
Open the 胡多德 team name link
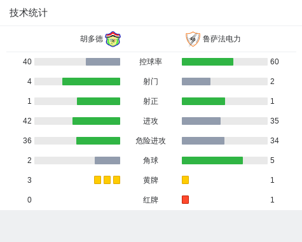(x=92, y=39)
